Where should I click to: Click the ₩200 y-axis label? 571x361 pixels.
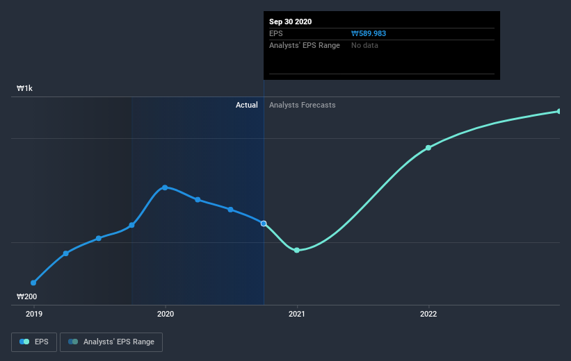26,296
